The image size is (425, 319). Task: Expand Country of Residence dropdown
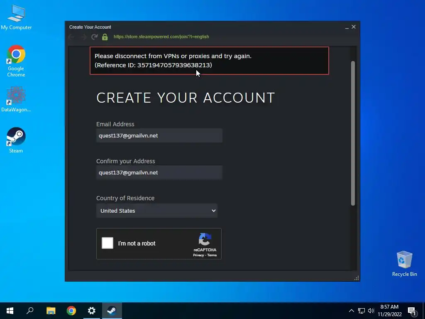coord(156,211)
